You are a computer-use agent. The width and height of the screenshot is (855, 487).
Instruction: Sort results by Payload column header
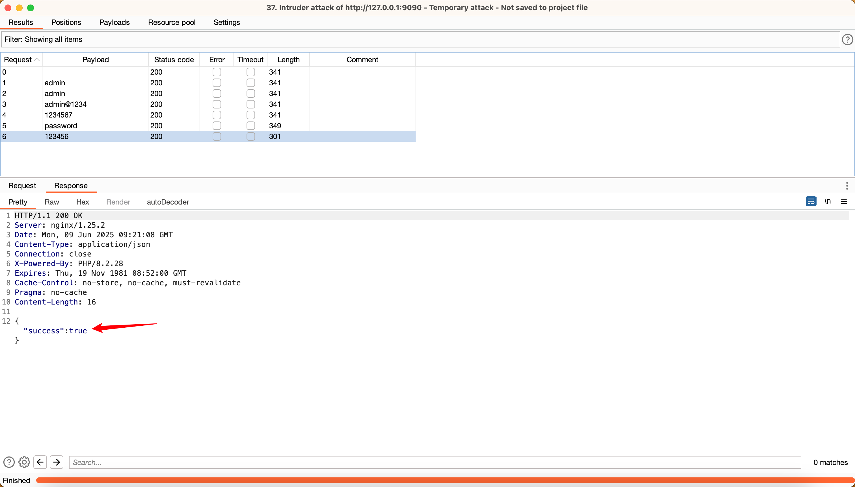[95, 60]
